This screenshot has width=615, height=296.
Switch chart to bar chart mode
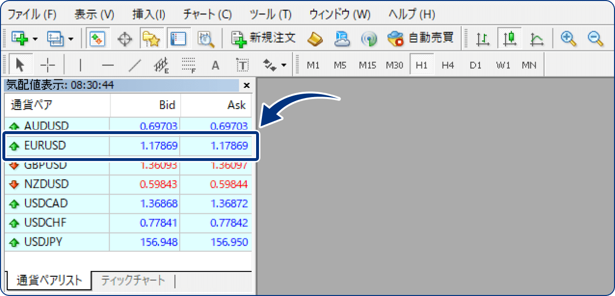coord(482,38)
